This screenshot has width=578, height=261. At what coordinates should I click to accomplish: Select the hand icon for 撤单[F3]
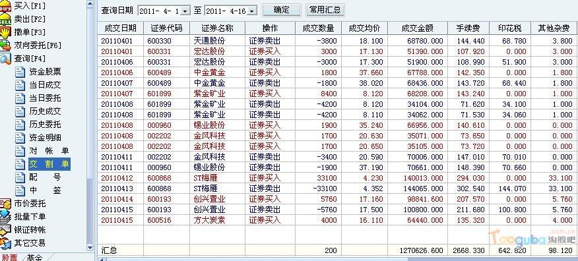5,32
